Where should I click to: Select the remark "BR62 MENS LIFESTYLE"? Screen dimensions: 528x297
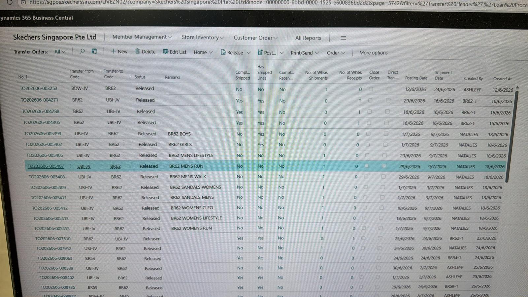coord(191,155)
